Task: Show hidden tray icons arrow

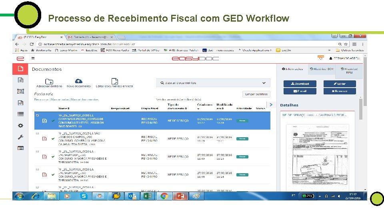Action: click(x=320, y=196)
